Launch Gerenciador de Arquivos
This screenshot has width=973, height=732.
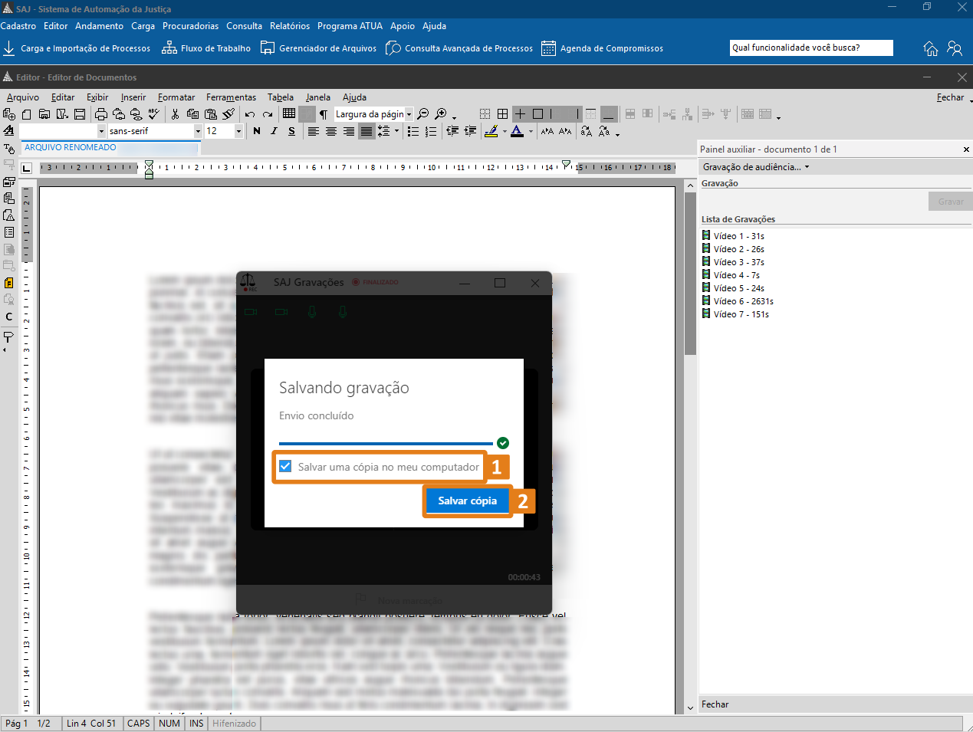pyautogui.click(x=319, y=48)
